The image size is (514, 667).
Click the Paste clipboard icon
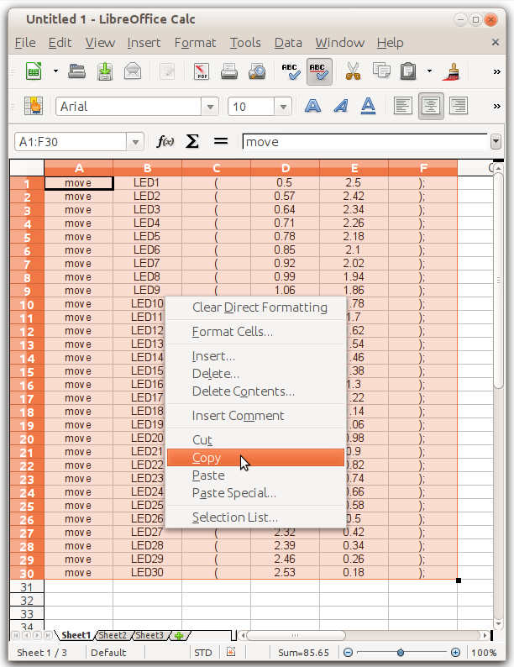click(x=408, y=71)
